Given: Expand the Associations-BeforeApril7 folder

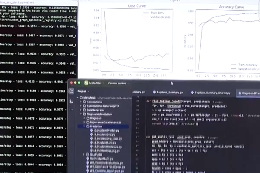Looking at the screenshot, I should [81, 106].
